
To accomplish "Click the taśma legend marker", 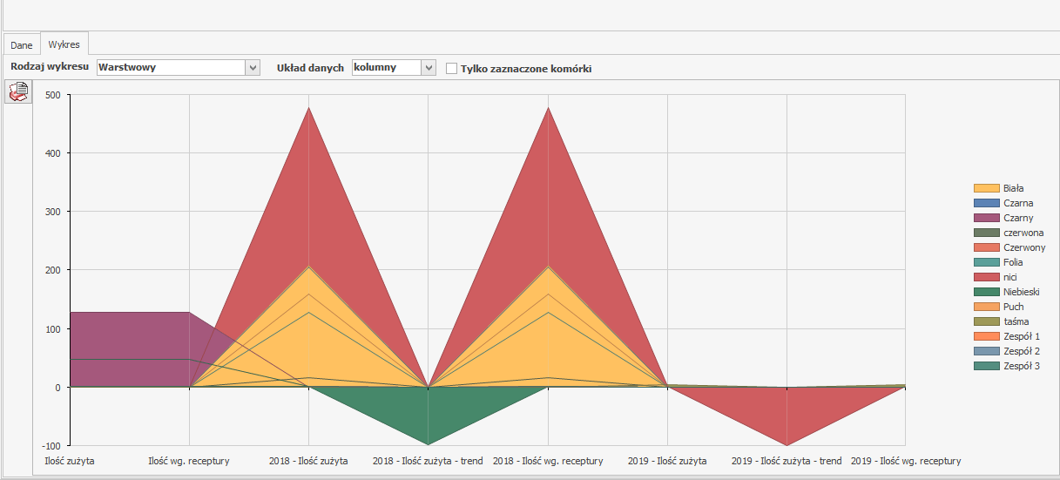I will coord(986,321).
